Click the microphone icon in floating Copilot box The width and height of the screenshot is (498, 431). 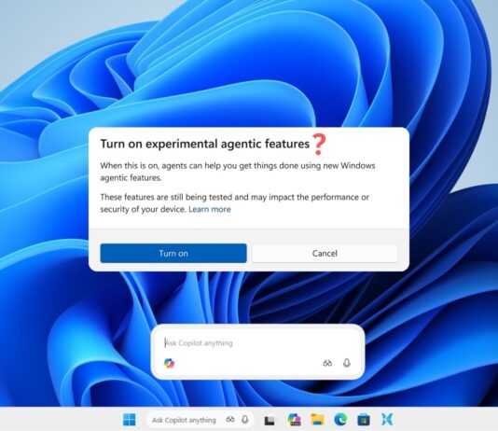click(x=347, y=363)
